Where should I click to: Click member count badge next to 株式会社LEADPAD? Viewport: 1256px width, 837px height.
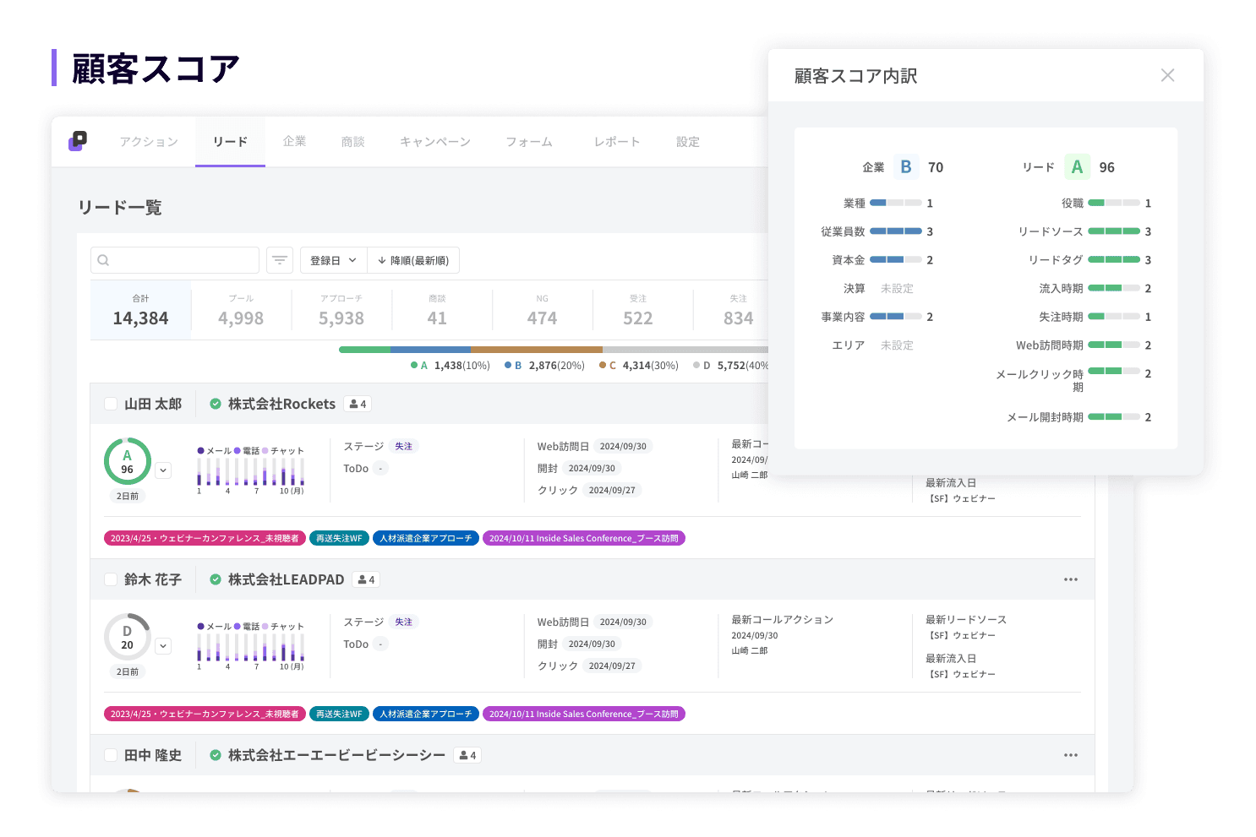pyautogui.click(x=366, y=579)
